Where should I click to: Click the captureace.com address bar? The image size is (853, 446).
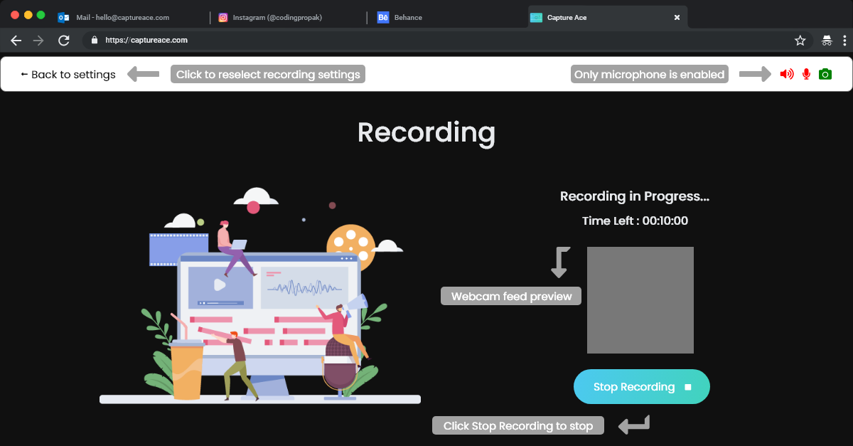426,41
